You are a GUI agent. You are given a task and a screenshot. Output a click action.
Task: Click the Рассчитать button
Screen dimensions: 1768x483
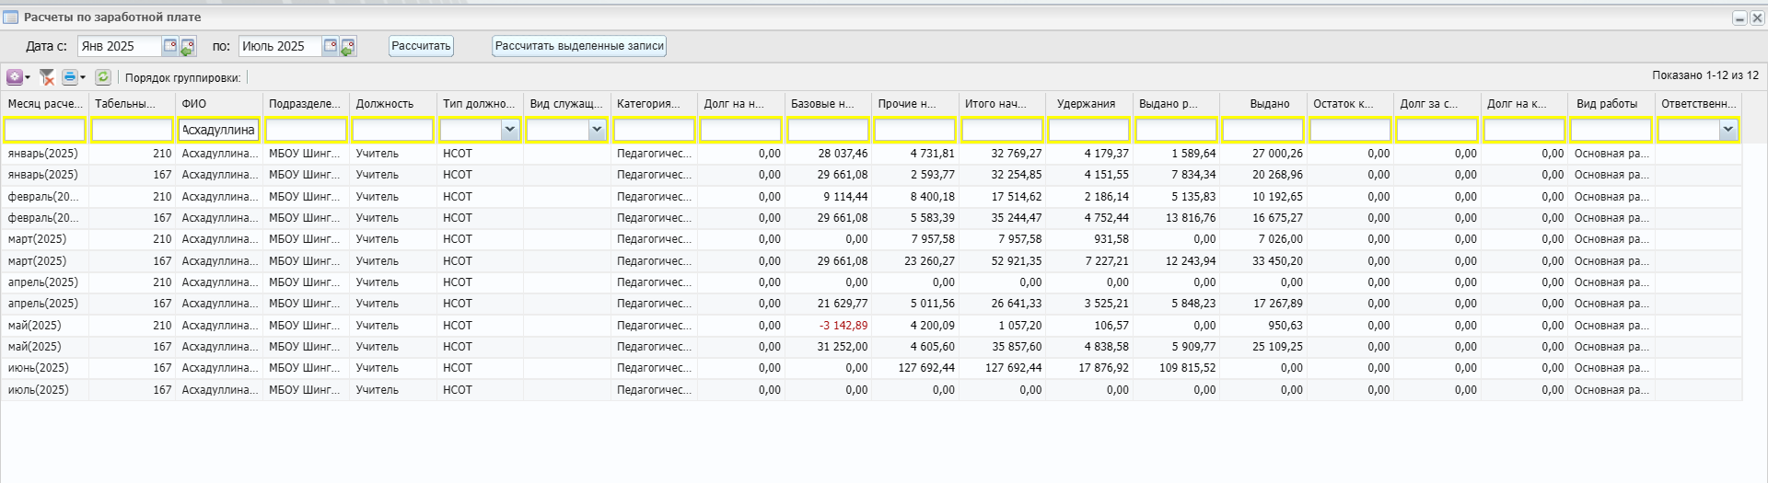pyautogui.click(x=421, y=46)
